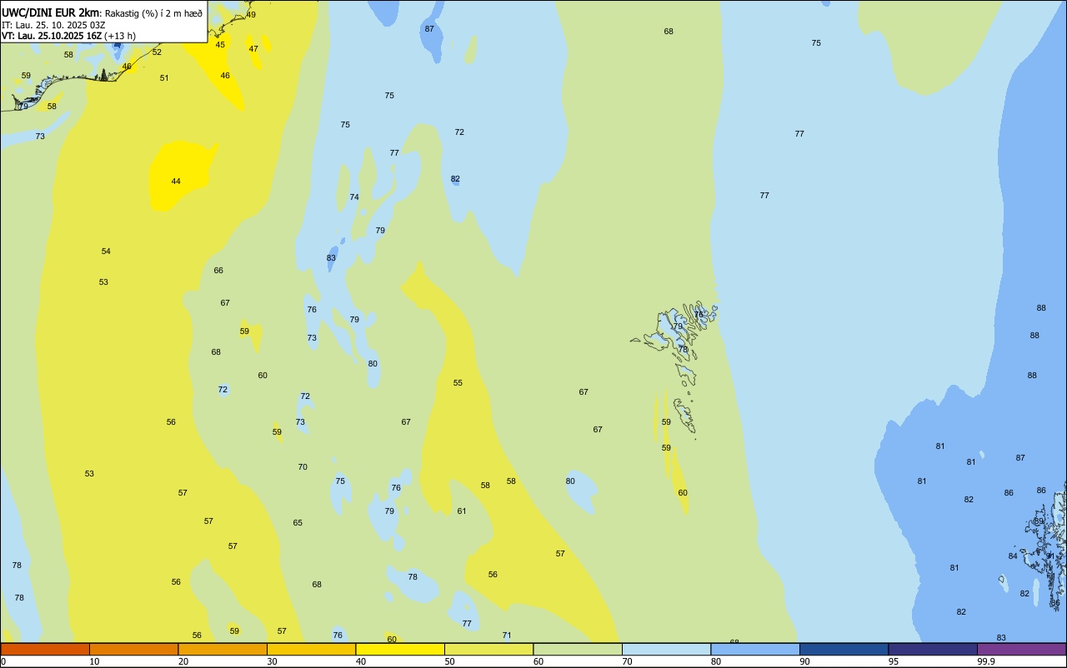This screenshot has height=668, width=1067.
Task: Click the humidity value '55' on the map
Action: (458, 382)
